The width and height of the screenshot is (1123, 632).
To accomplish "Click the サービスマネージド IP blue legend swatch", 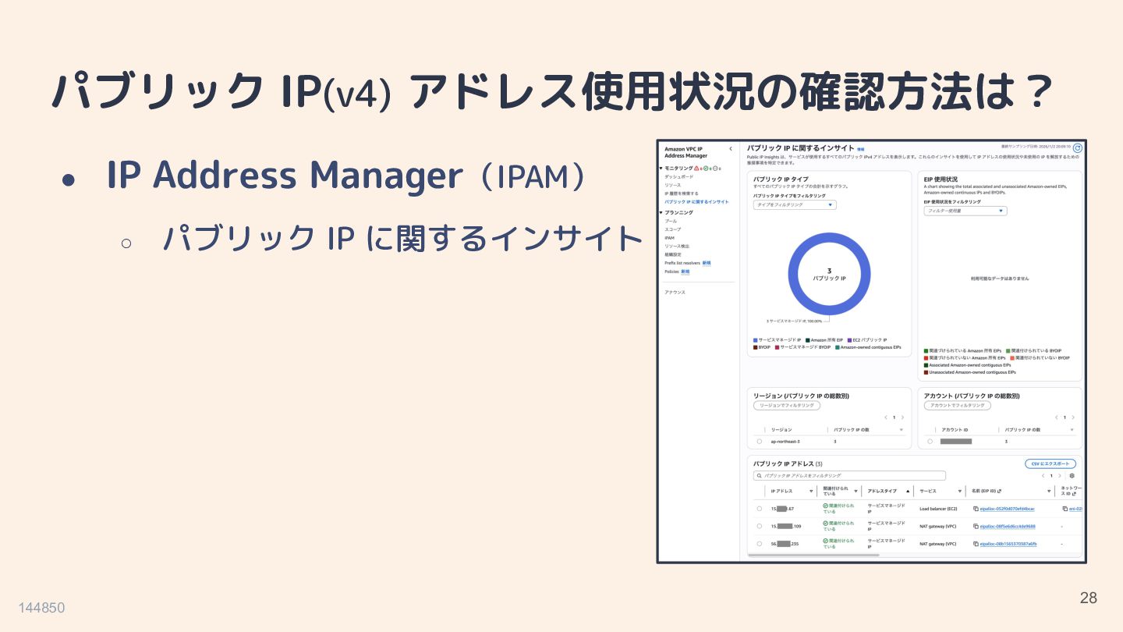I will coord(756,340).
